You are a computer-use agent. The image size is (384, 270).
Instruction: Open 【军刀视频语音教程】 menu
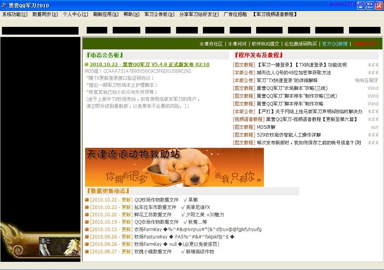[275, 14]
